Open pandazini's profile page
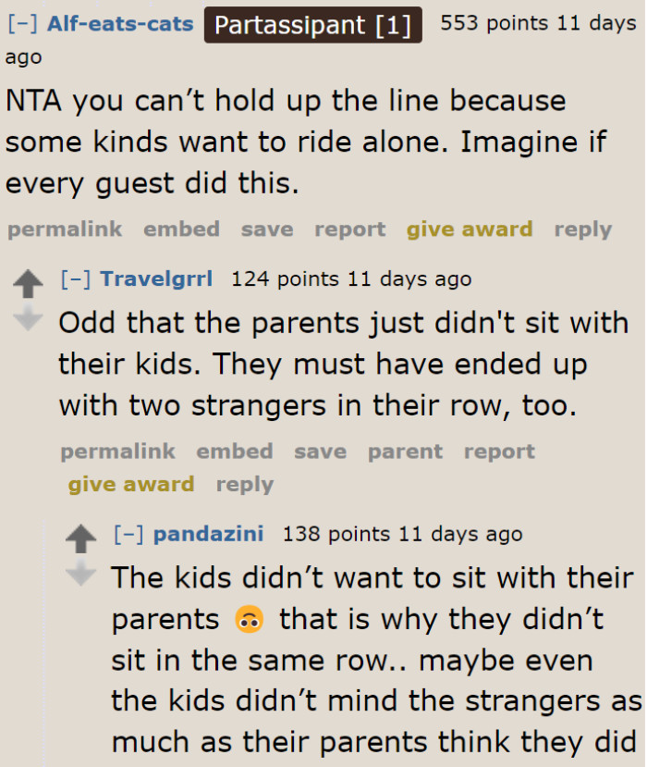The width and height of the screenshot is (647, 767). pos(208,534)
